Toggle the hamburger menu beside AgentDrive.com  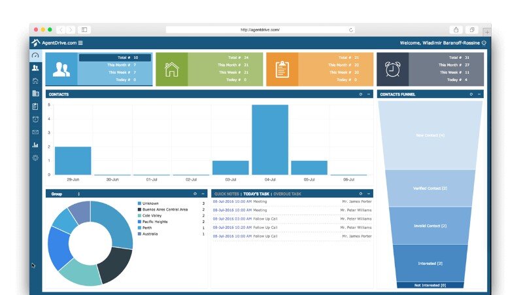coord(80,43)
